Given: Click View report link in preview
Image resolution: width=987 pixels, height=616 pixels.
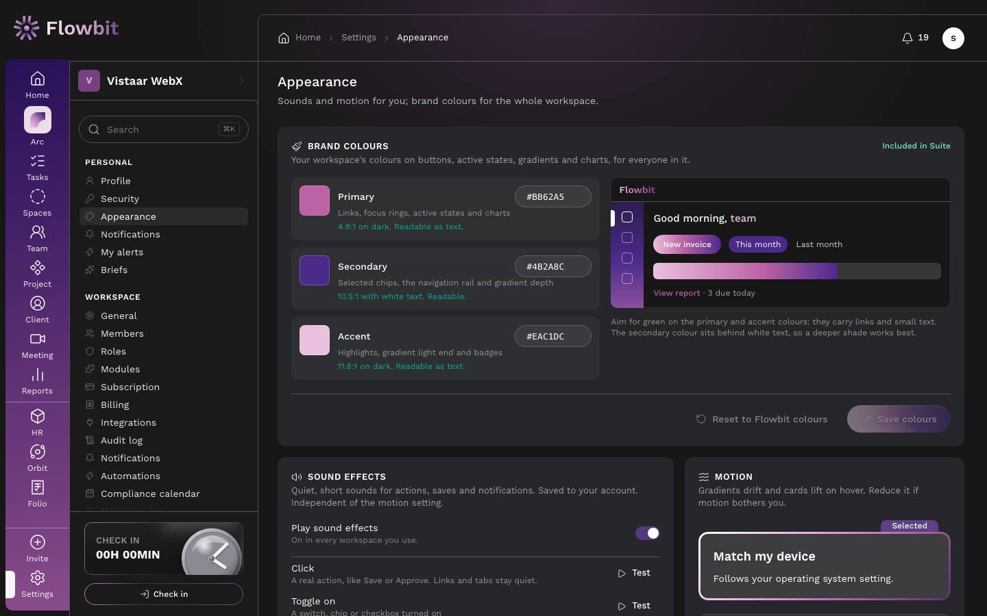Looking at the screenshot, I should tap(677, 293).
